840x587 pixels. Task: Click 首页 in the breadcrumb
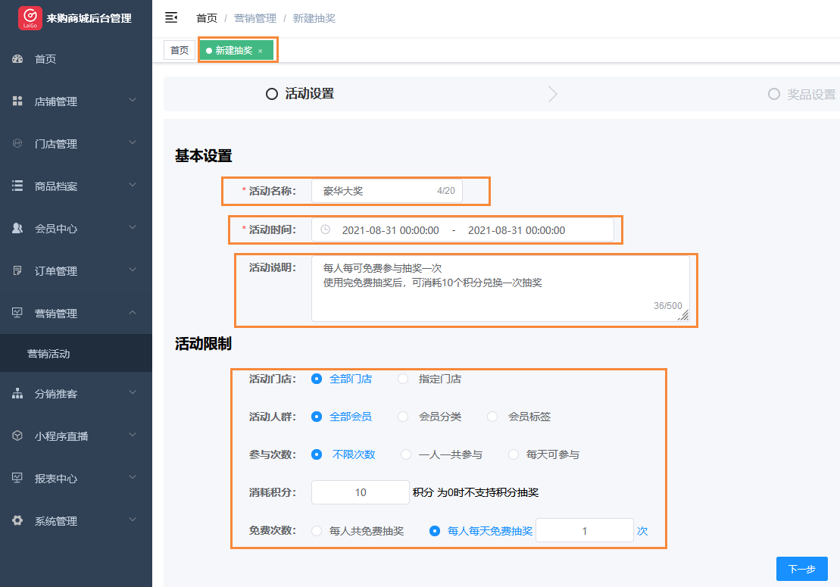(x=207, y=18)
